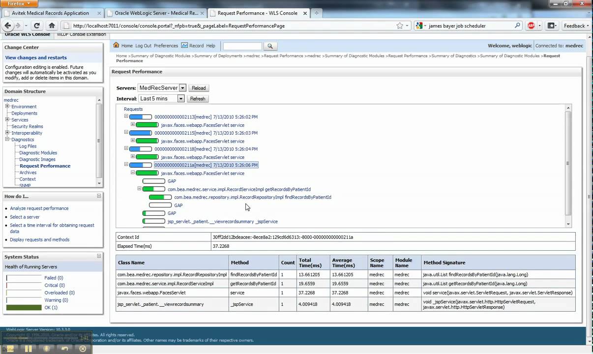Collapse request 0000000000002118
593x354 pixels.
(126, 148)
